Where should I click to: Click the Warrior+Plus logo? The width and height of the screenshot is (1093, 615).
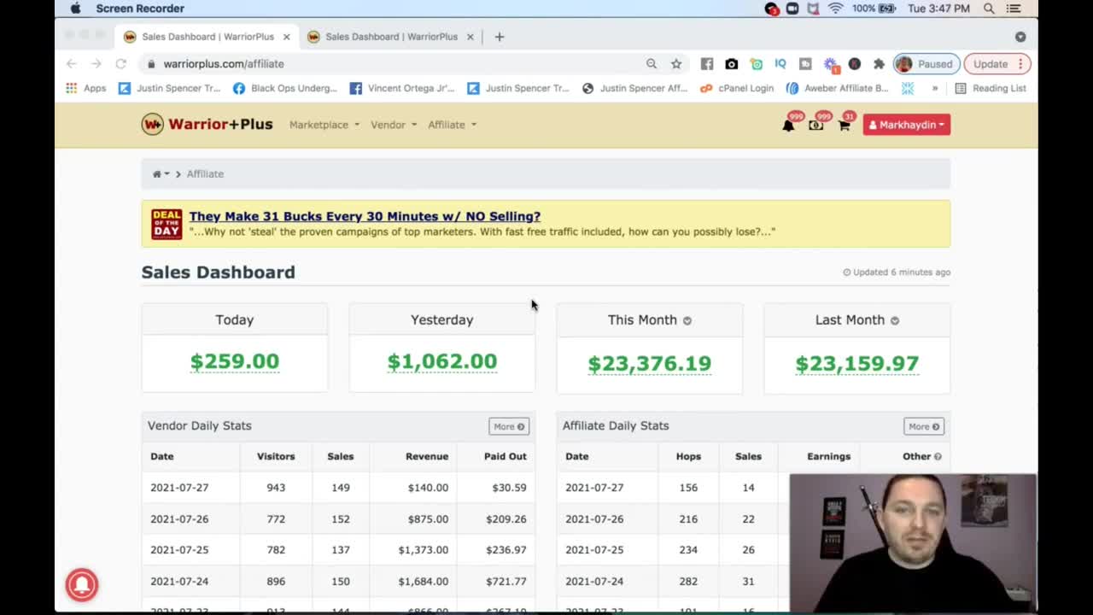tap(207, 125)
